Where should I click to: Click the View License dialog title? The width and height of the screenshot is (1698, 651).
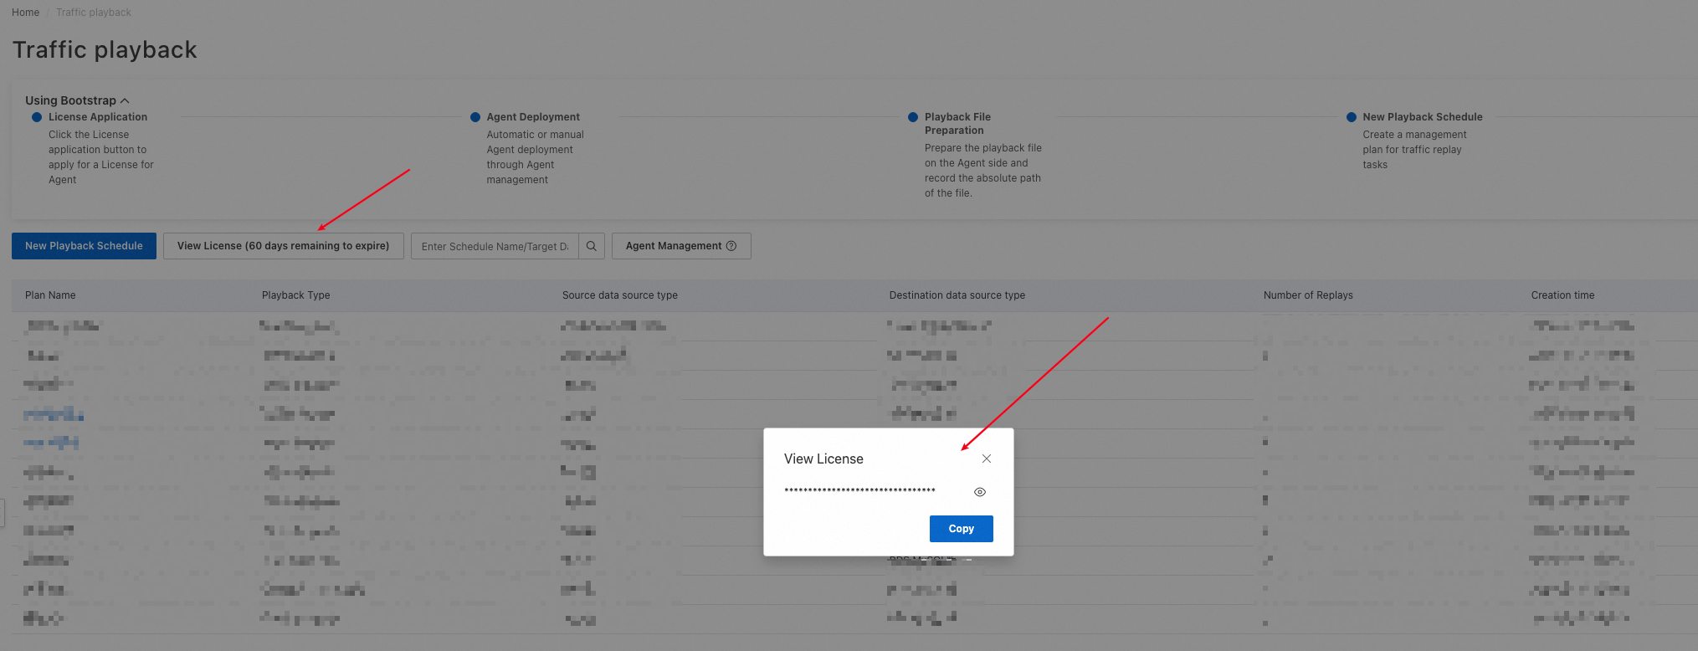tap(823, 459)
